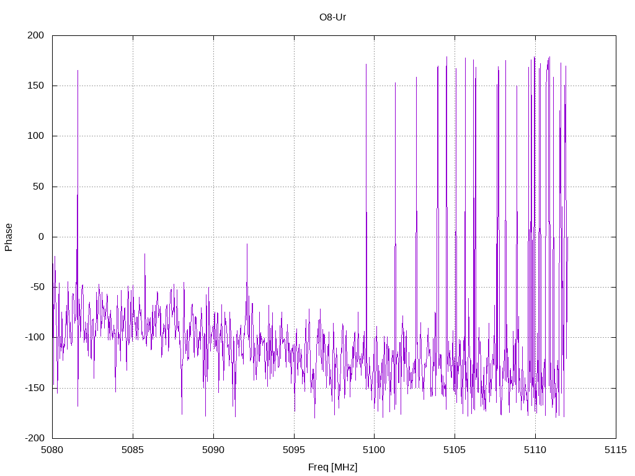The height and width of the screenshot is (476, 635).
Task: Click the 5105 x-axis tick label
Action: coord(455,450)
